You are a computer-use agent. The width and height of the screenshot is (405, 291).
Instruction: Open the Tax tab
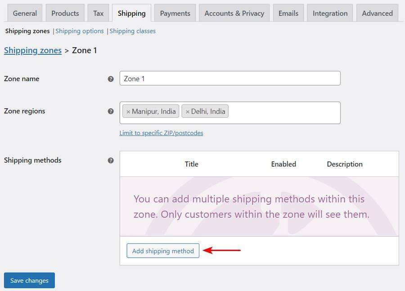pos(98,13)
